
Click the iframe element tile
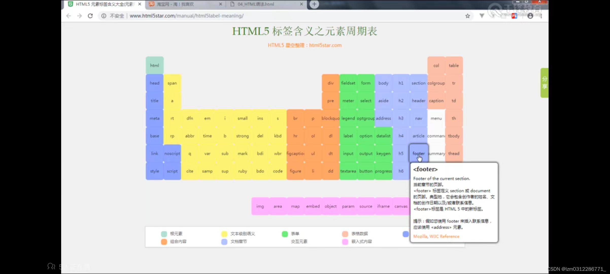383,206
